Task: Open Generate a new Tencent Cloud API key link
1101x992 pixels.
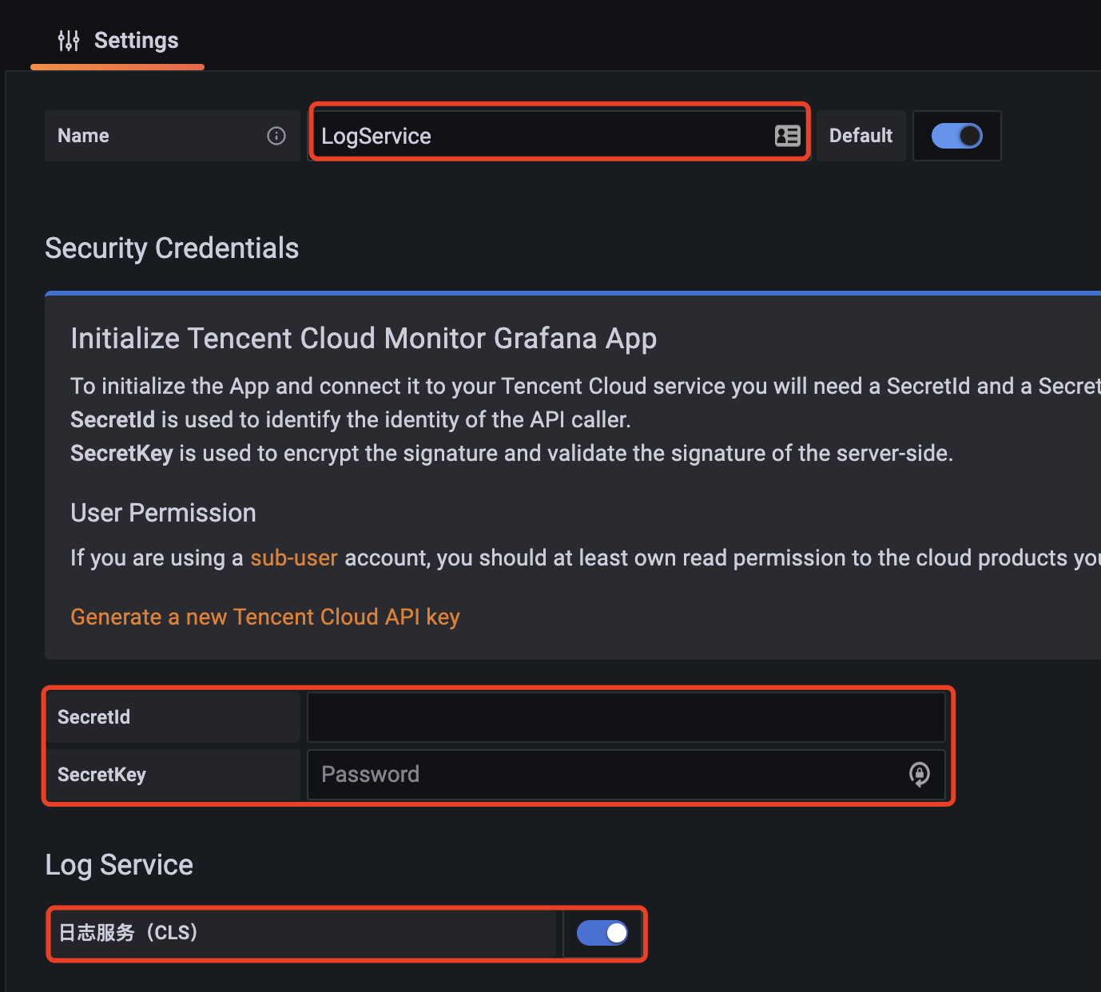Action: (265, 617)
